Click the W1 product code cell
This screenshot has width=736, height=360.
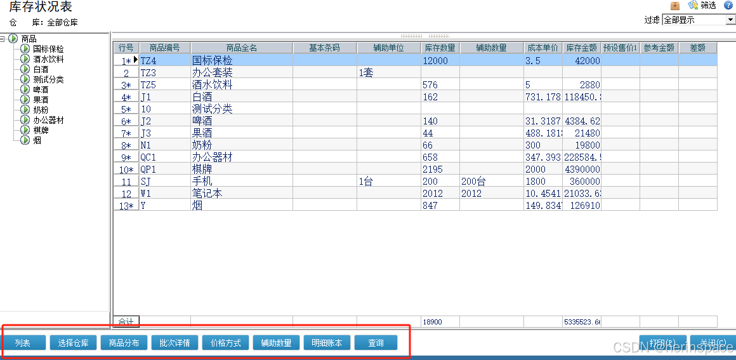coord(165,193)
